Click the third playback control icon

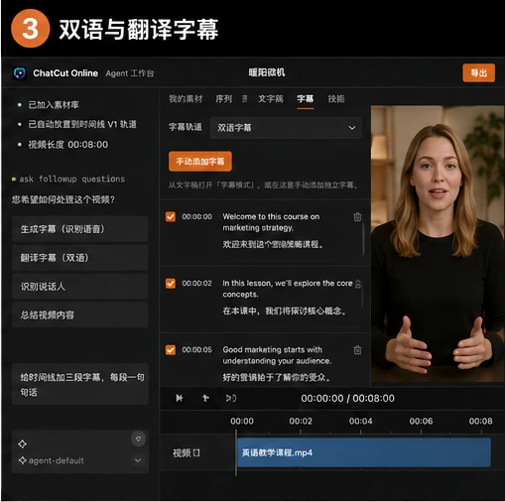click(231, 398)
